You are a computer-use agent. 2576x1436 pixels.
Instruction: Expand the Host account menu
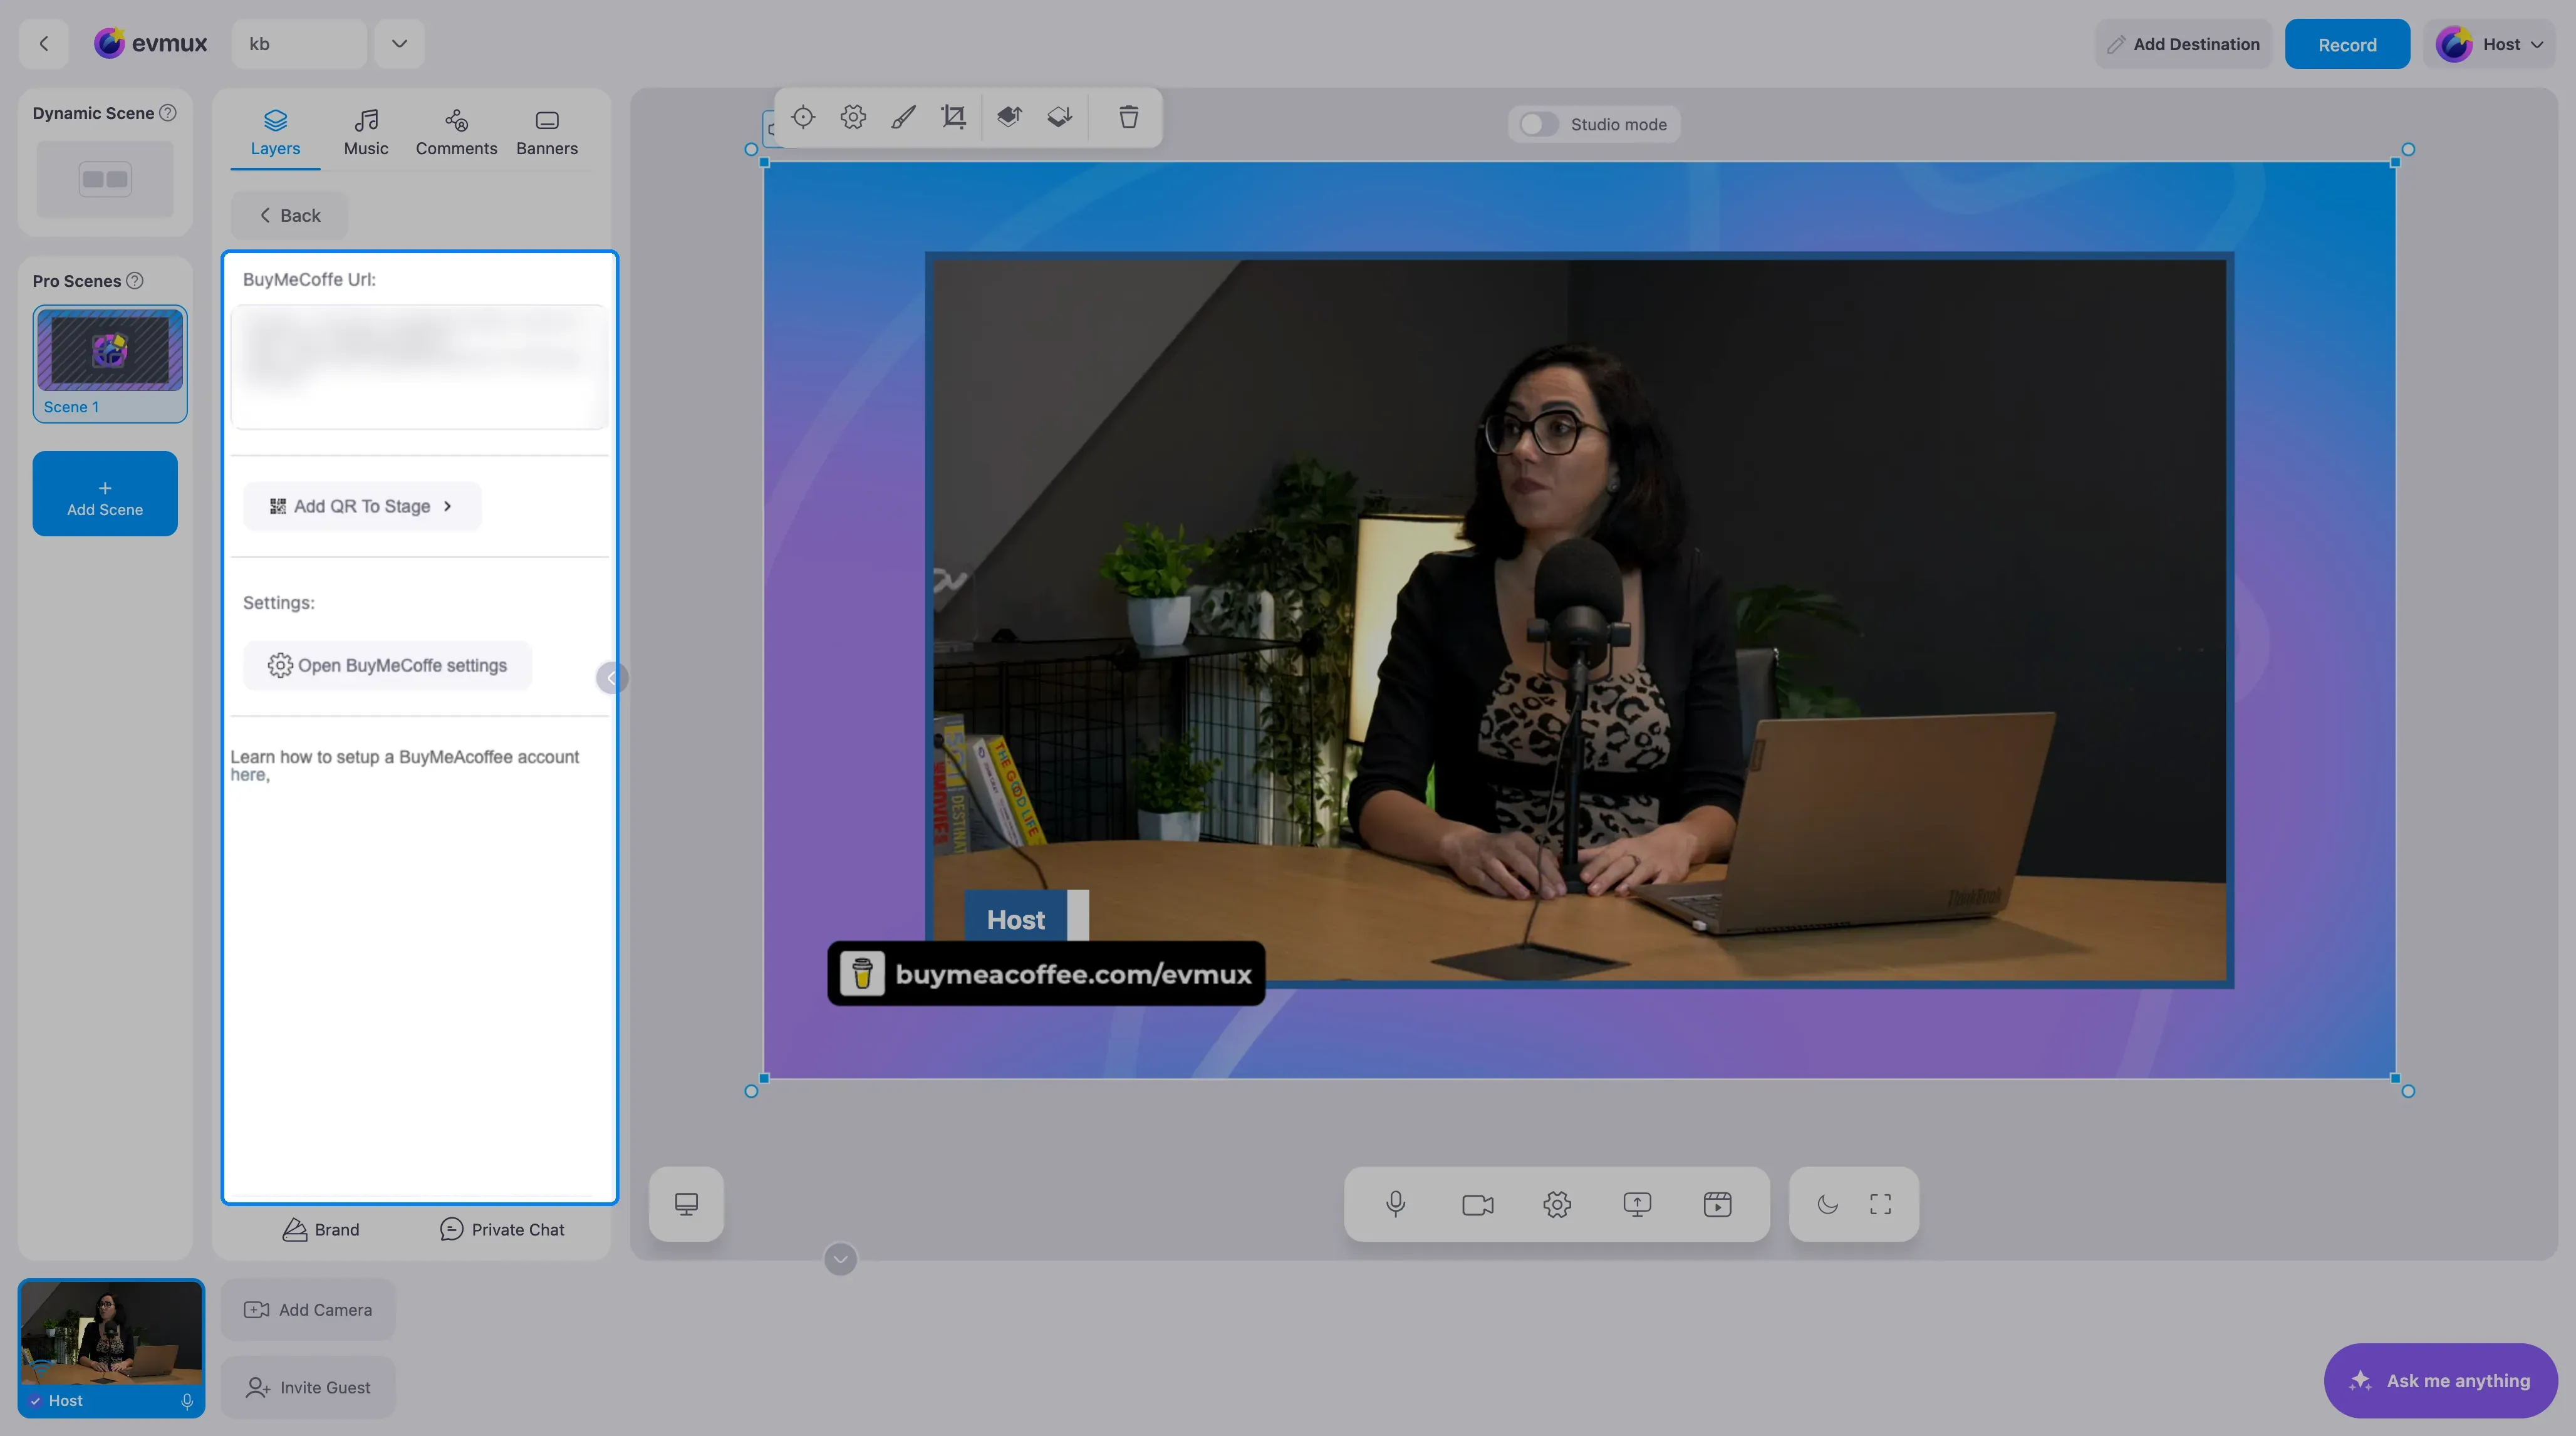(2490, 44)
